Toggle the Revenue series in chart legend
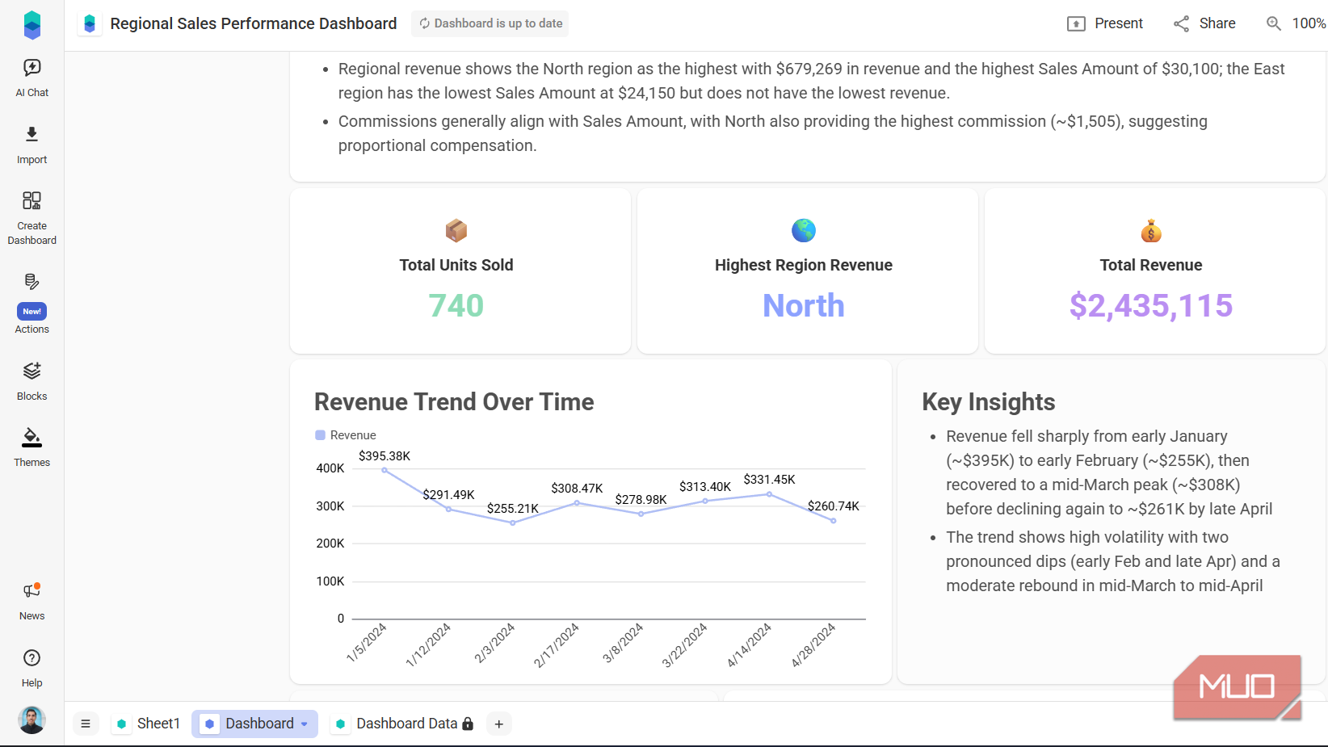1328x747 pixels. tap(346, 435)
